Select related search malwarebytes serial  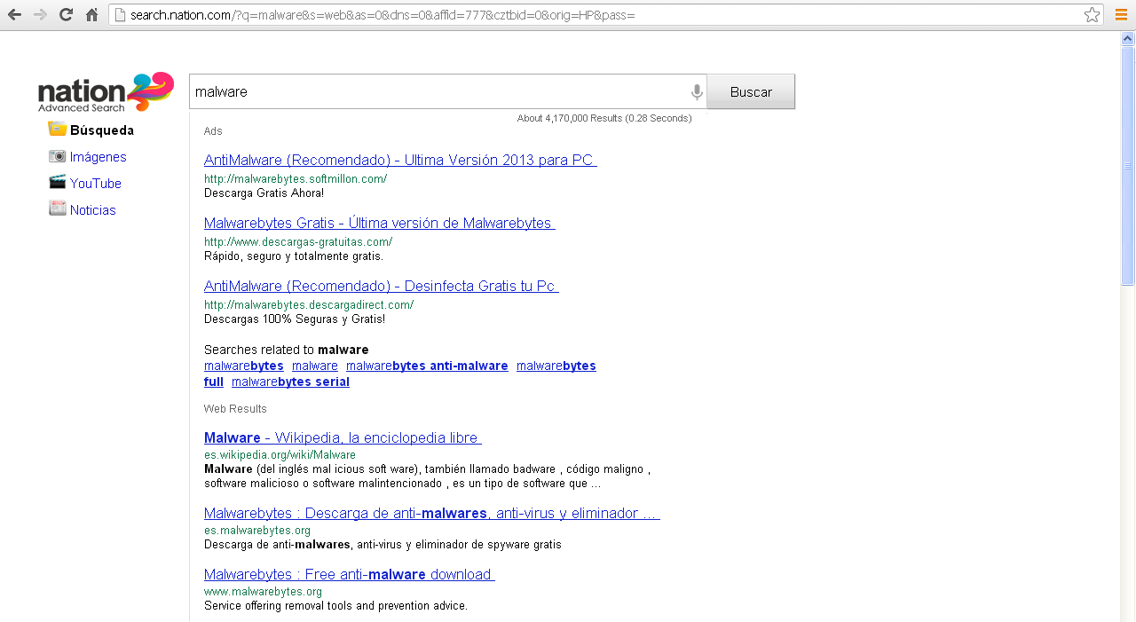click(290, 382)
